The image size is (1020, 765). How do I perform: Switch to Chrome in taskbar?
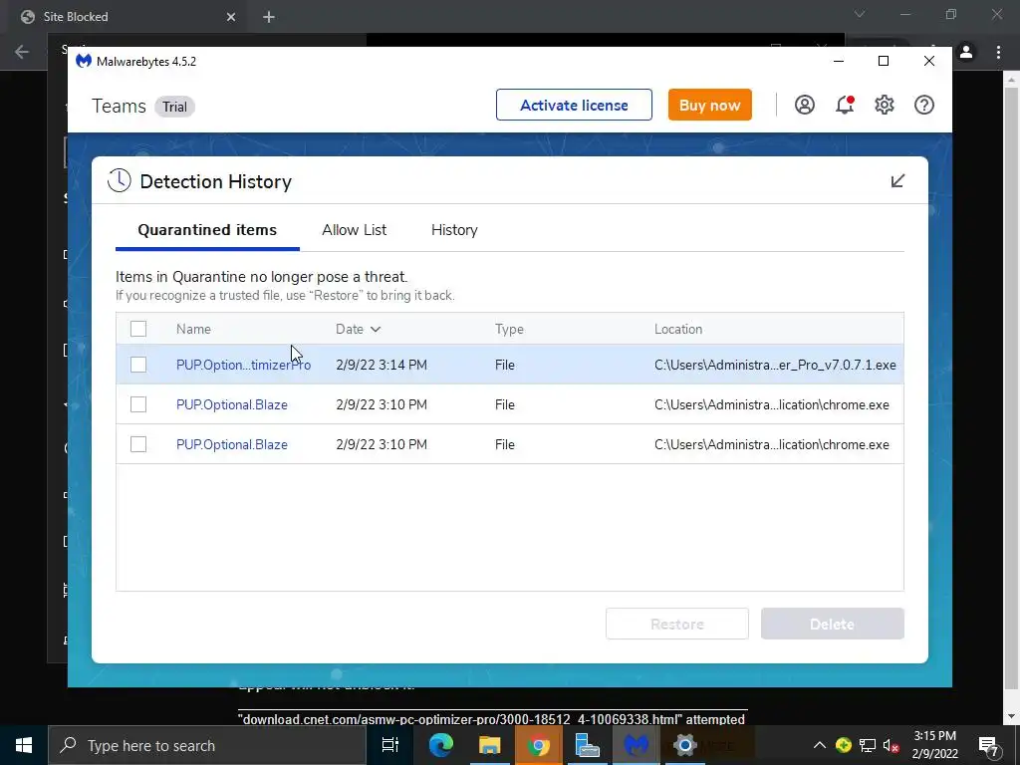coord(538,745)
